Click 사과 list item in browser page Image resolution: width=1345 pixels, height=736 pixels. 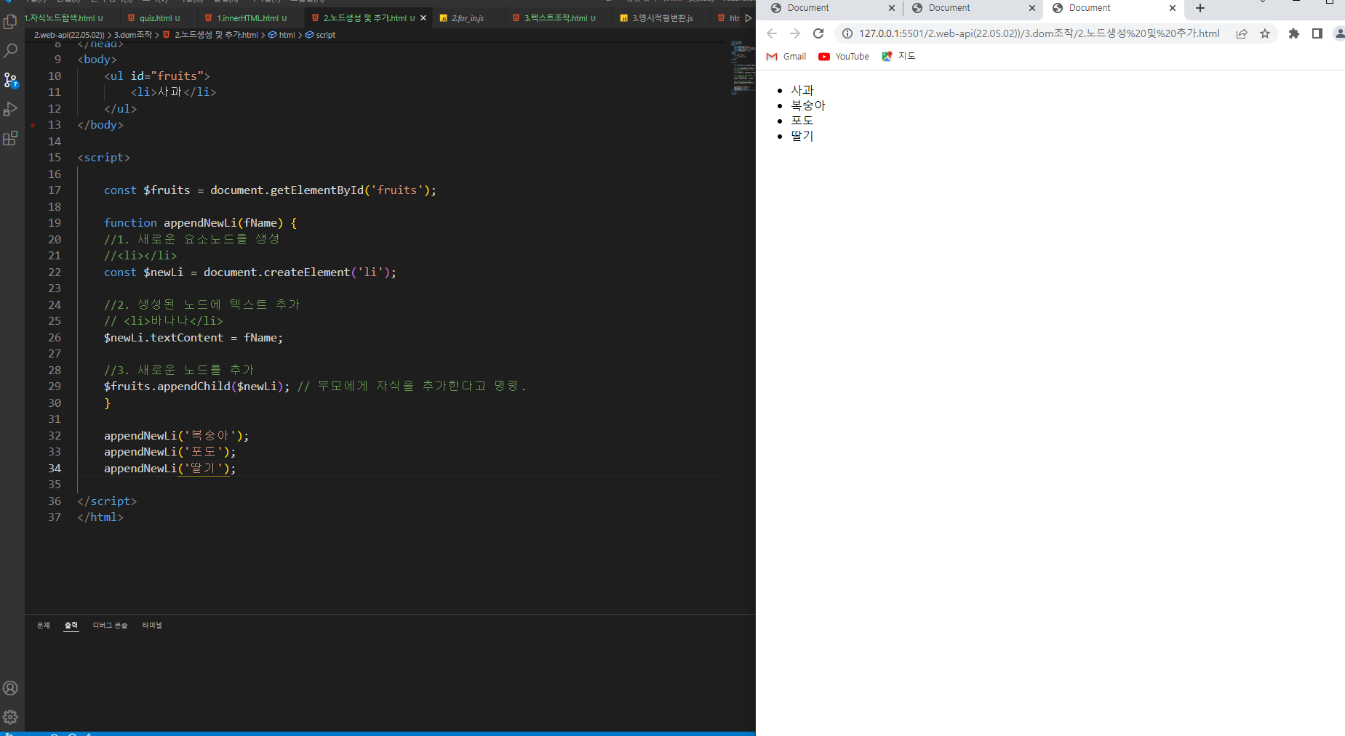point(802,90)
